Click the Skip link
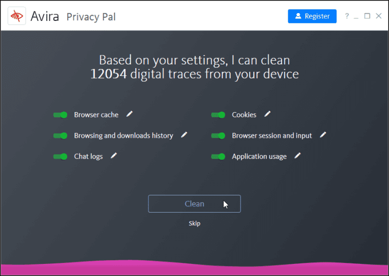 pos(194,224)
